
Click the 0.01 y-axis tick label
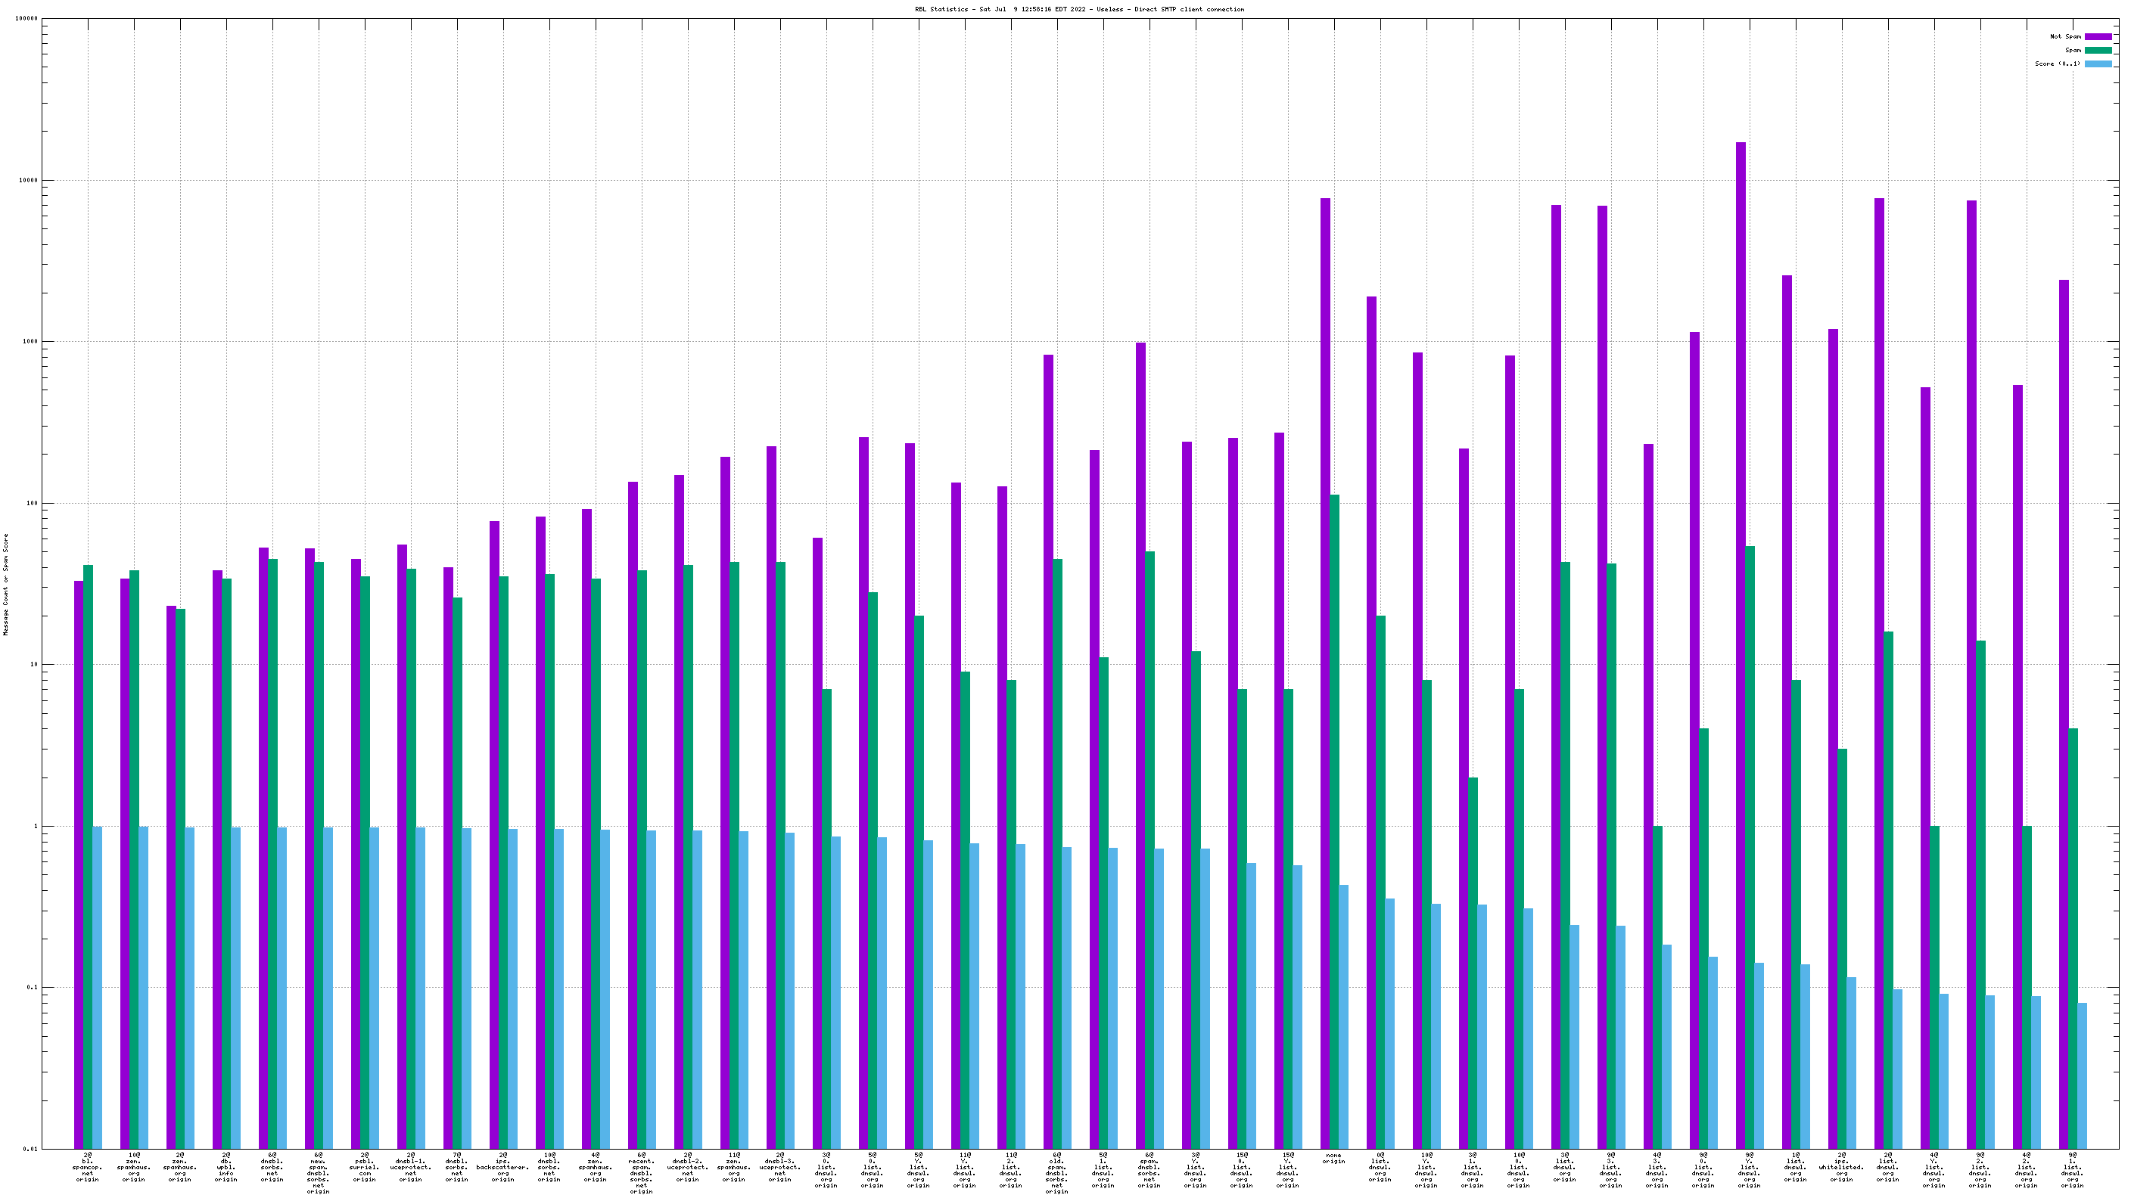coord(29,1148)
